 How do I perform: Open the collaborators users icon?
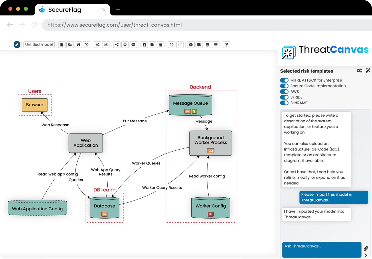pos(125,44)
